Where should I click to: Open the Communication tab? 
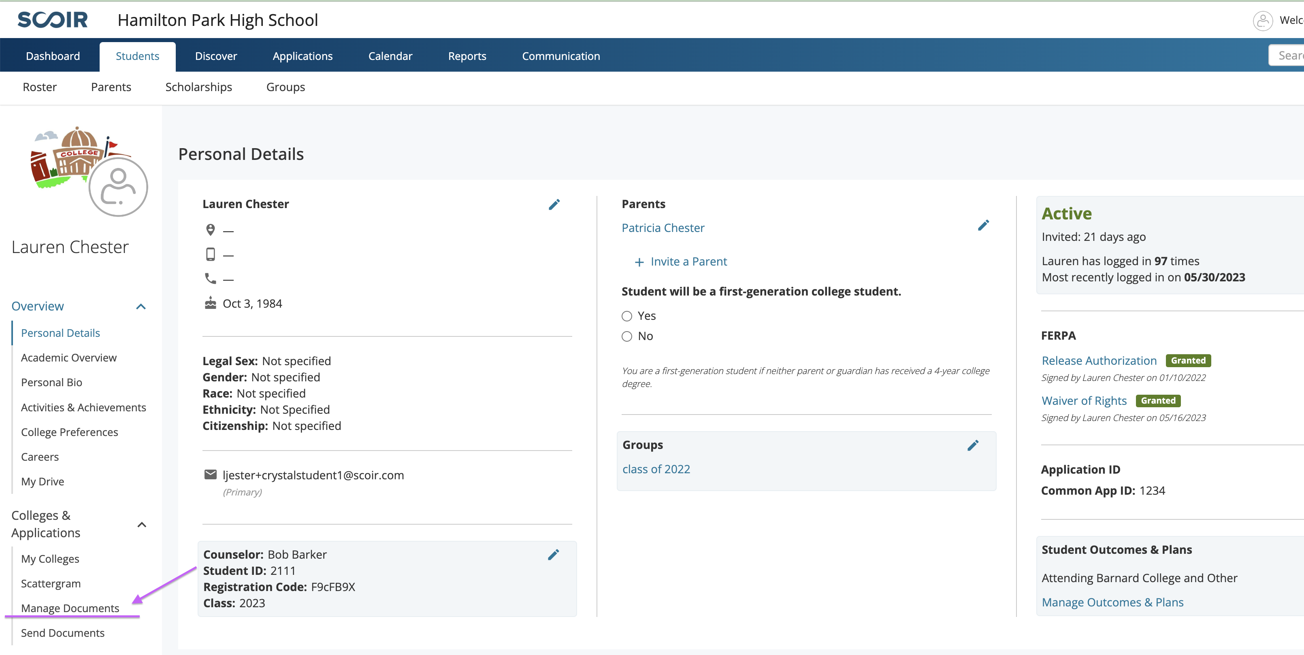coord(561,56)
